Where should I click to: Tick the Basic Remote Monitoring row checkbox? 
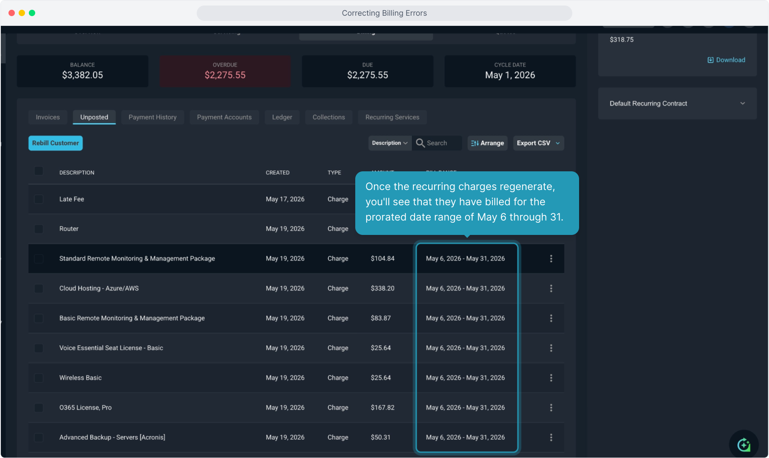coord(39,318)
